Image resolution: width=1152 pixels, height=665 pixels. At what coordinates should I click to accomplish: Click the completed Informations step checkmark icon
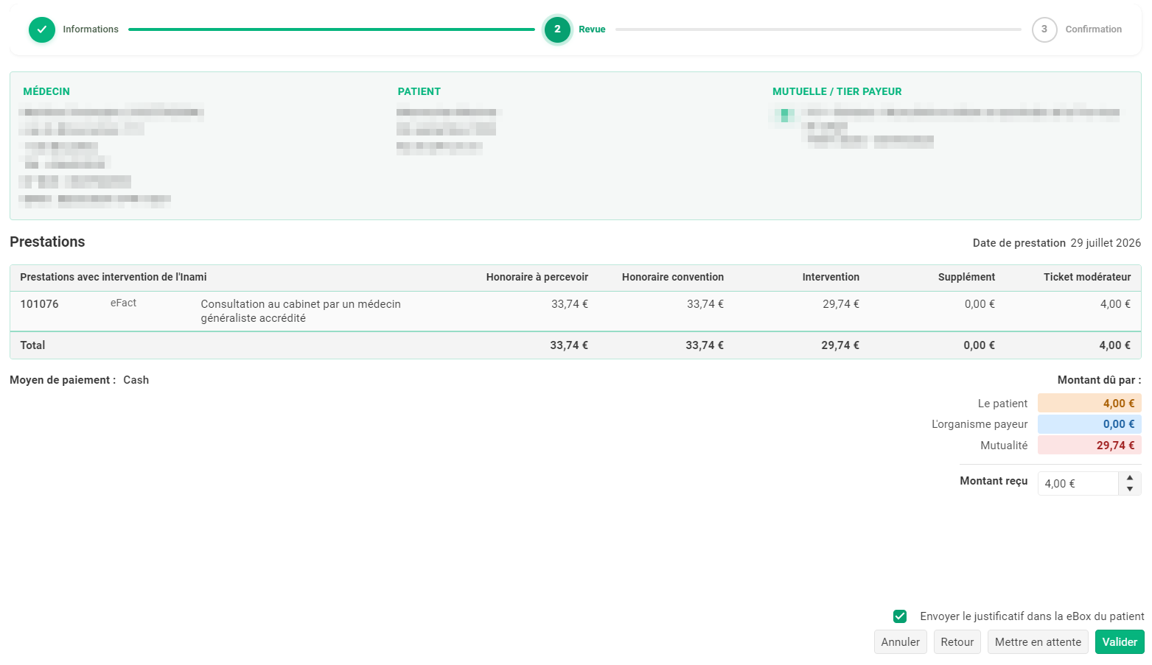tap(42, 29)
